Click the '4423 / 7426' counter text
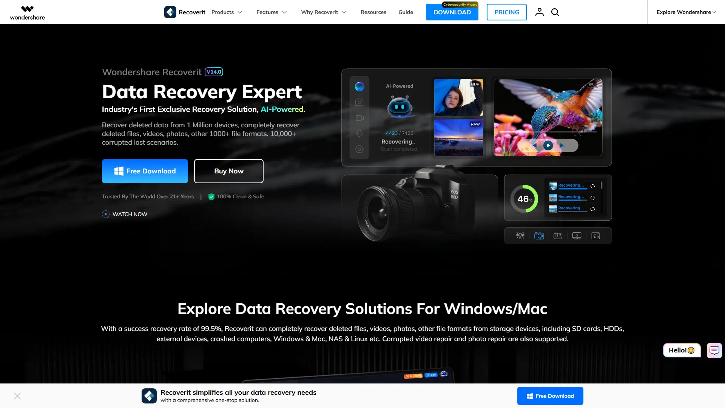725x408 pixels. click(400, 133)
